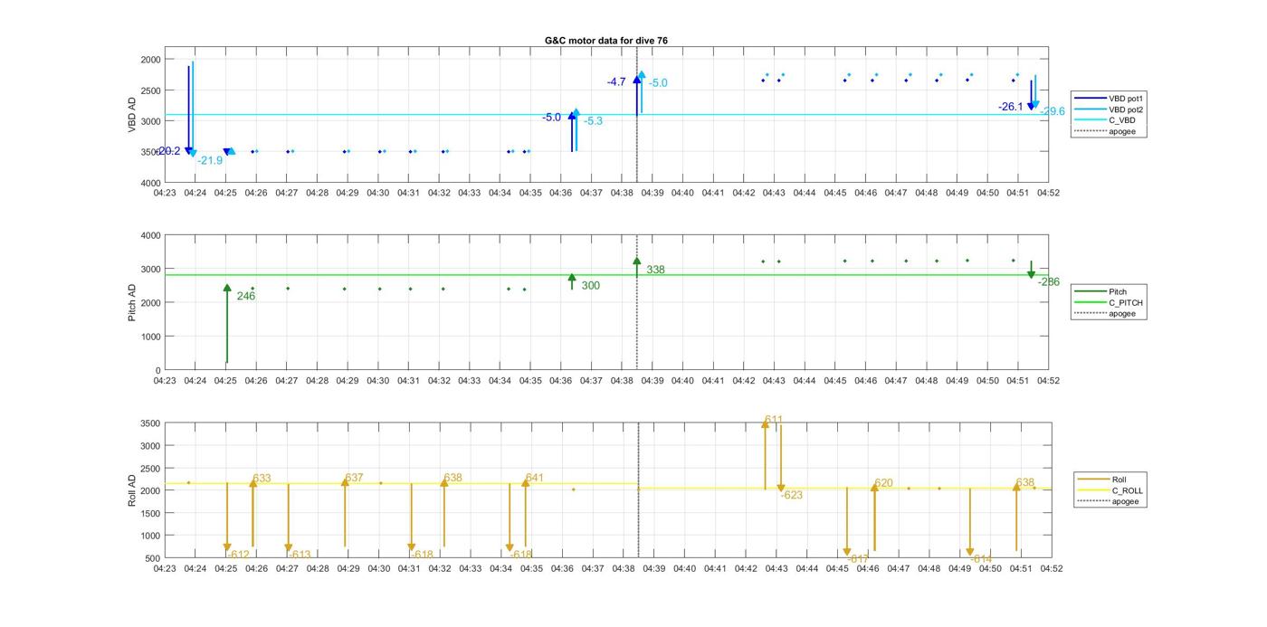The image size is (1267, 627).
Task: Click the '637' roll data label
Action: (354, 478)
